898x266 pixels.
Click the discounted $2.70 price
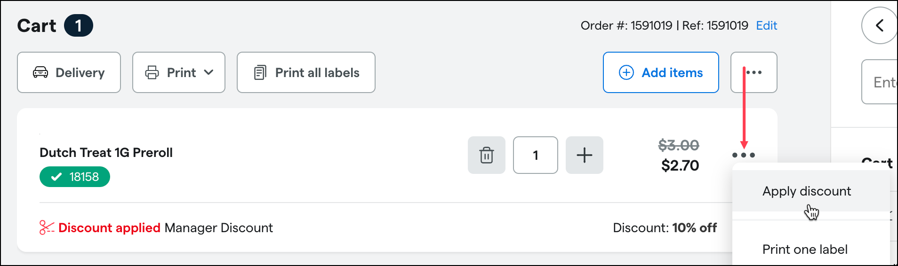(x=680, y=165)
